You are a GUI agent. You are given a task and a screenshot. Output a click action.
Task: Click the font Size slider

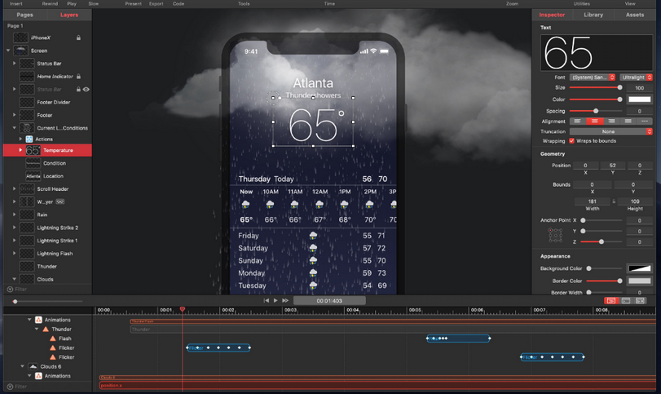596,88
